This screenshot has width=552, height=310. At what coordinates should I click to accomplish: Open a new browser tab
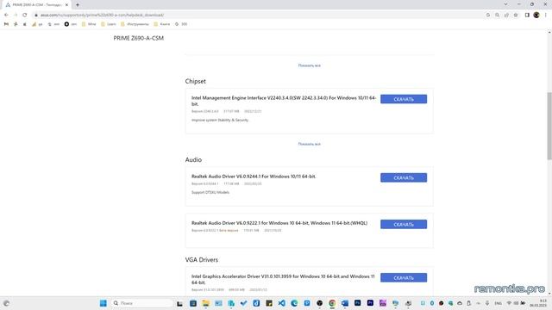[78, 5]
